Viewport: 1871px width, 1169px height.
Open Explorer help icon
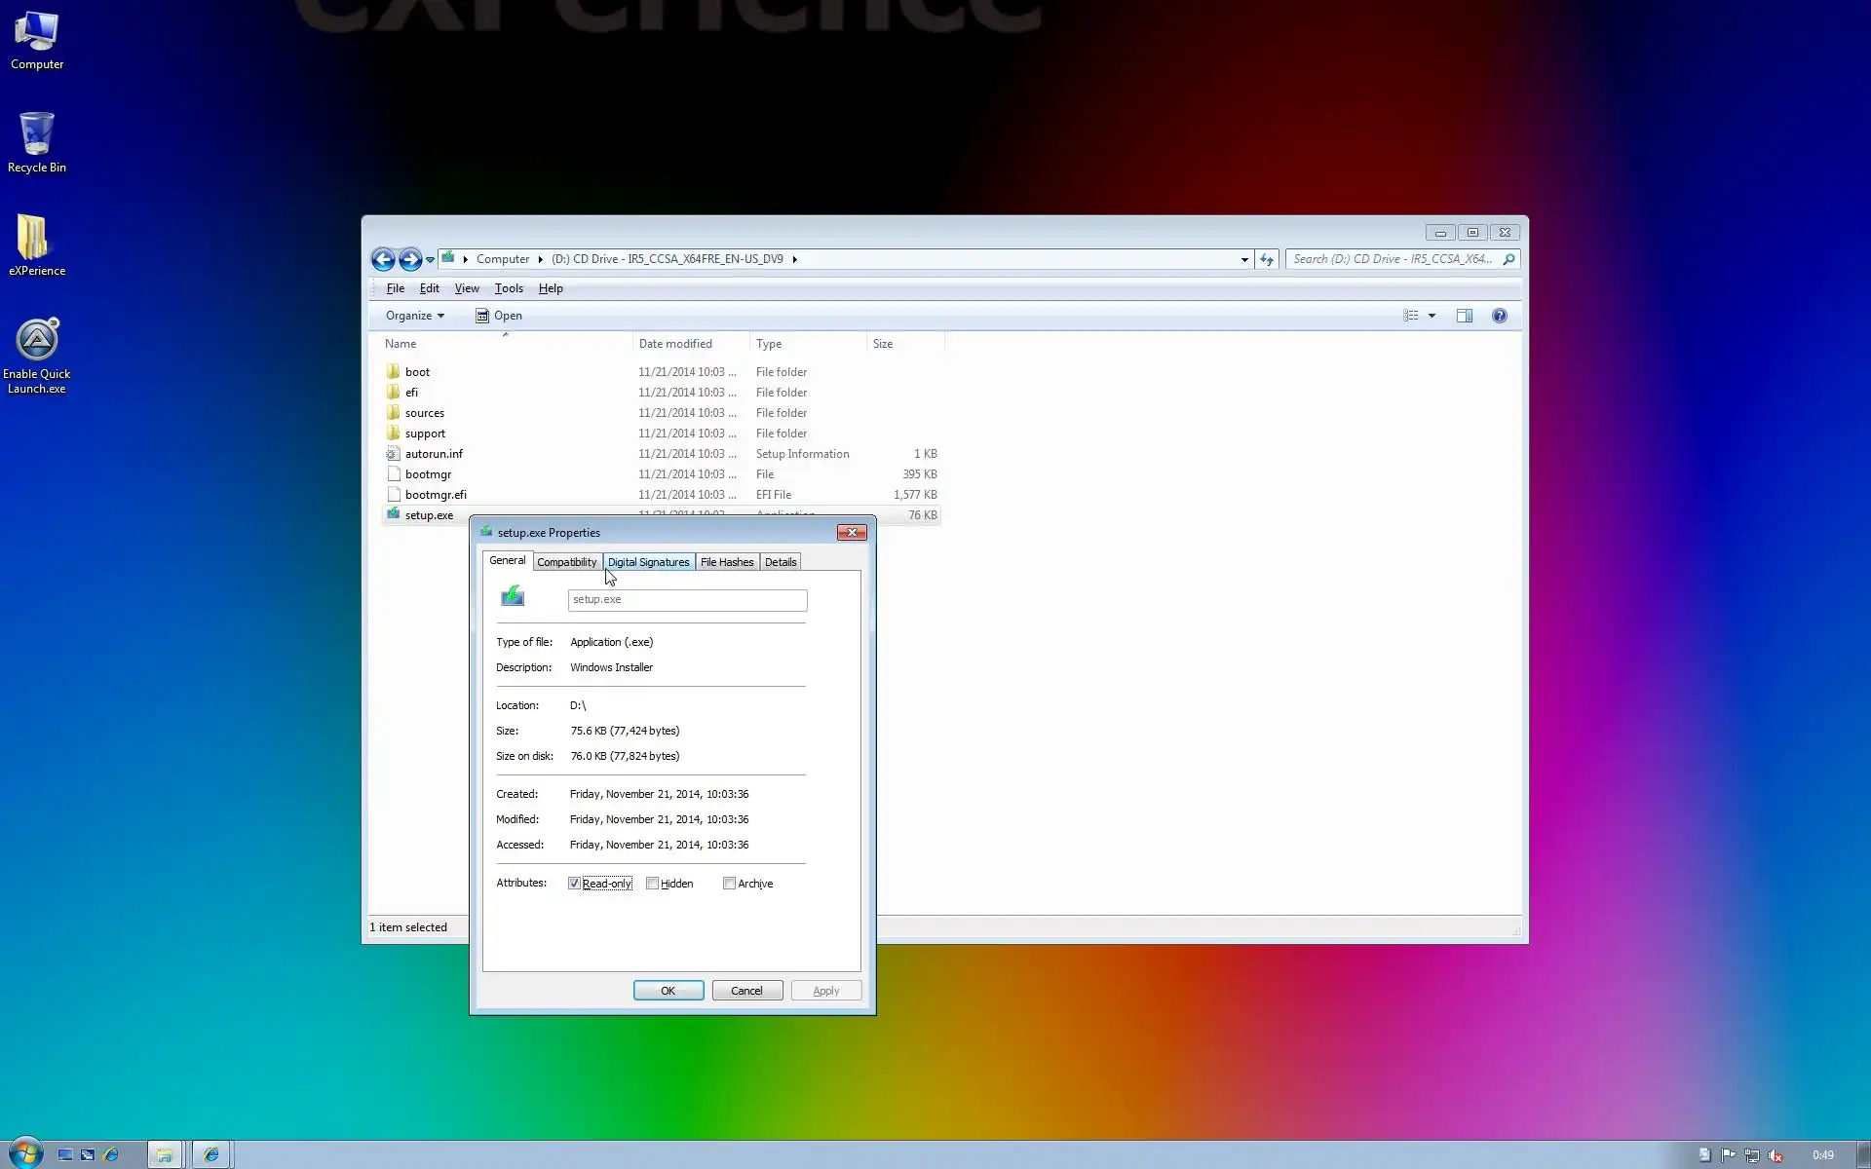point(1499,316)
